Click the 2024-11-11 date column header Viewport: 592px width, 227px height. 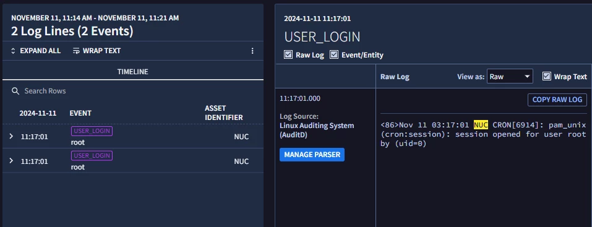[x=38, y=113]
